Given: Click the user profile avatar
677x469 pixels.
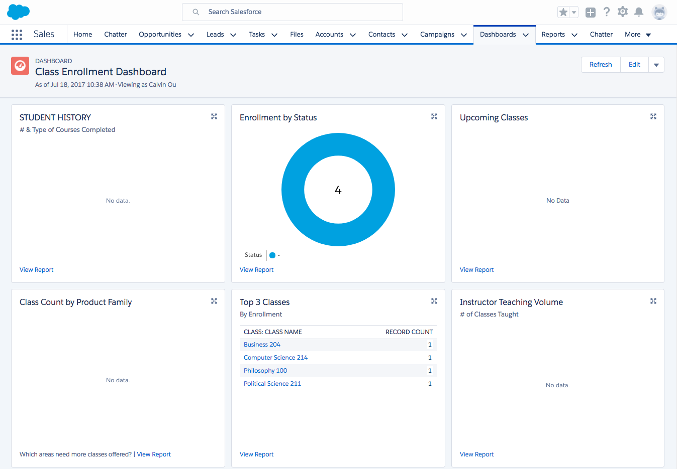Looking at the screenshot, I should coord(659,12).
